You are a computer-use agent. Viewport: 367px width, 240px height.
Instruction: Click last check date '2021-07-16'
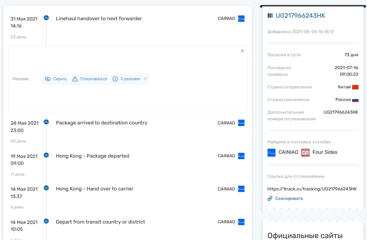point(346,68)
